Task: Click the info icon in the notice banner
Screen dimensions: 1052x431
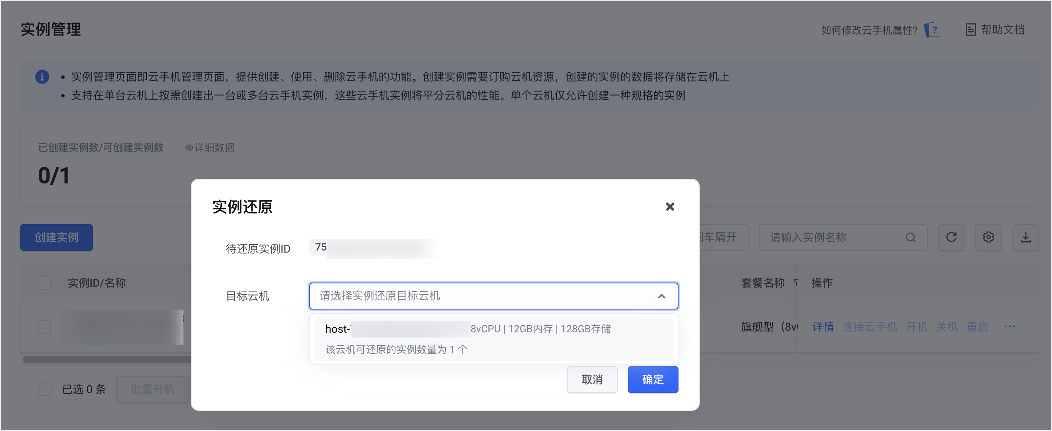Action: click(42, 77)
